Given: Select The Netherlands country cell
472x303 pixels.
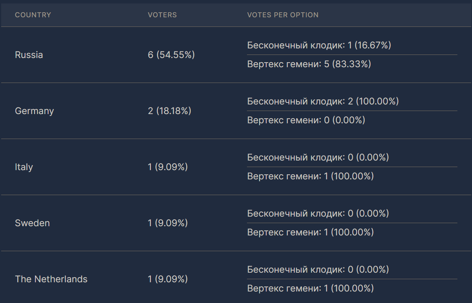Looking at the screenshot, I should (51, 279).
